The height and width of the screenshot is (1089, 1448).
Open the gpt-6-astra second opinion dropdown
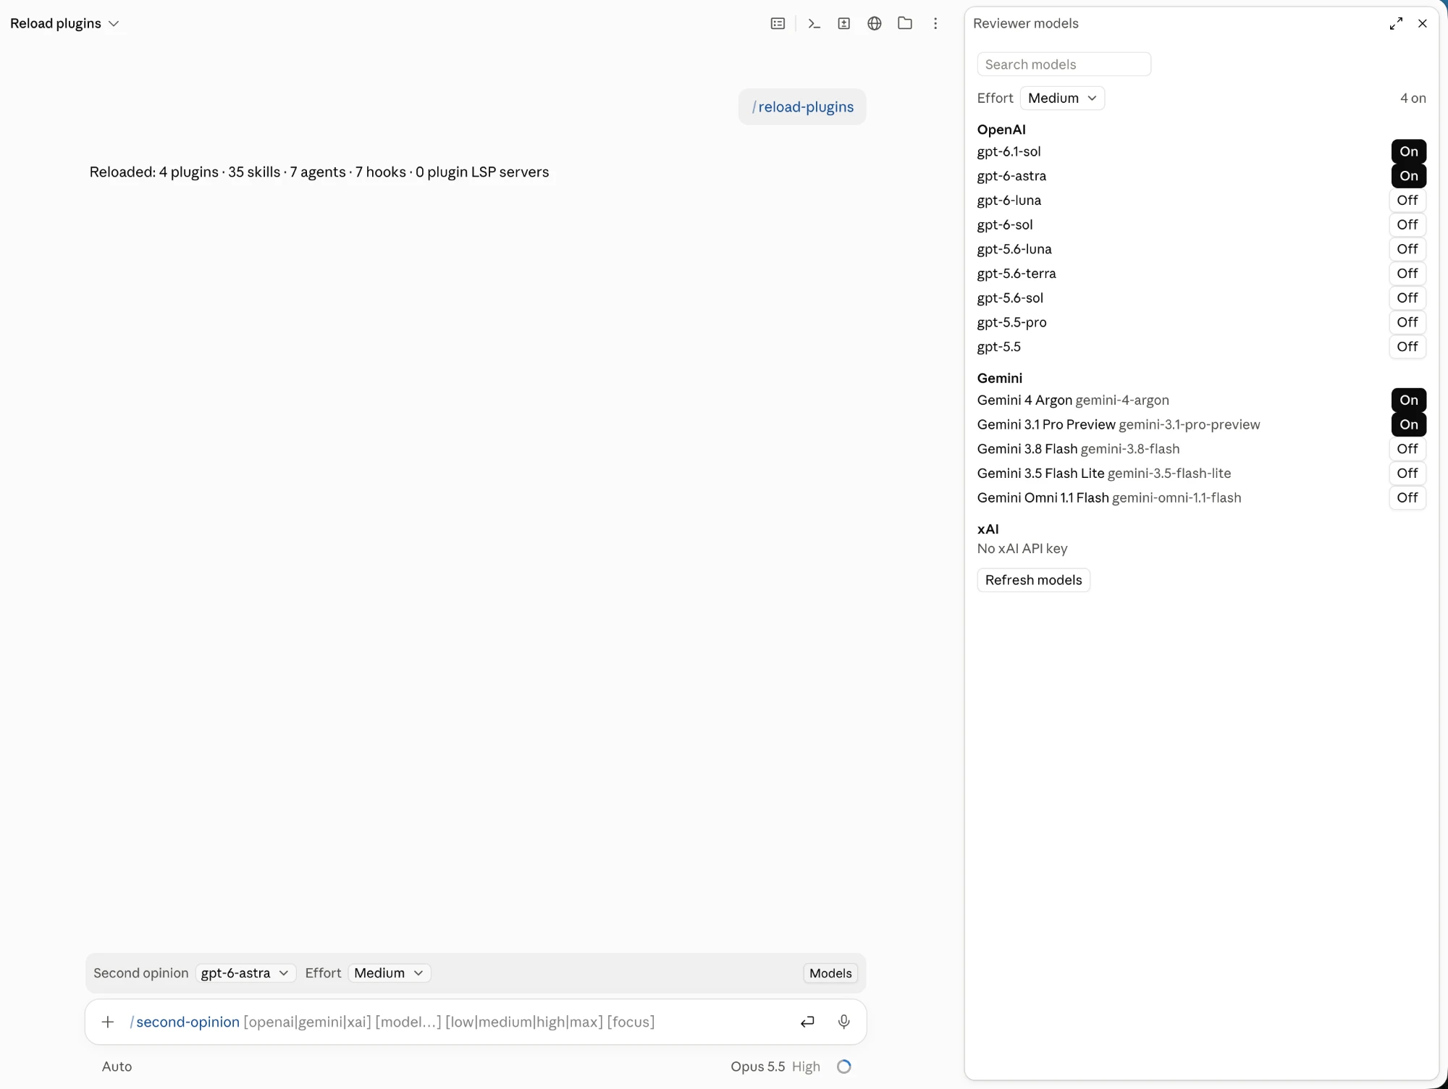(x=245, y=973)
